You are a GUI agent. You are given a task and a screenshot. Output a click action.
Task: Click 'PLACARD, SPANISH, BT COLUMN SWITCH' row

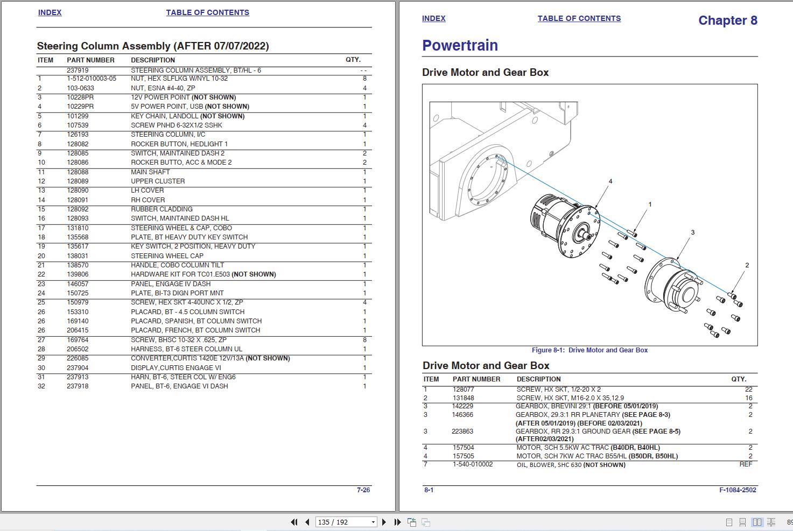tap(203, 321)
